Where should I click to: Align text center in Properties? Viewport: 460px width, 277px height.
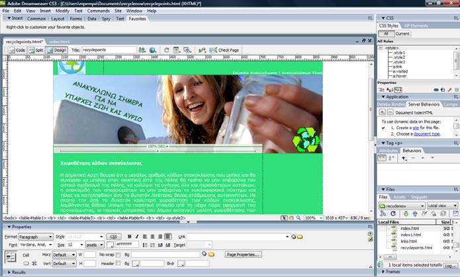tap(152, 237)
